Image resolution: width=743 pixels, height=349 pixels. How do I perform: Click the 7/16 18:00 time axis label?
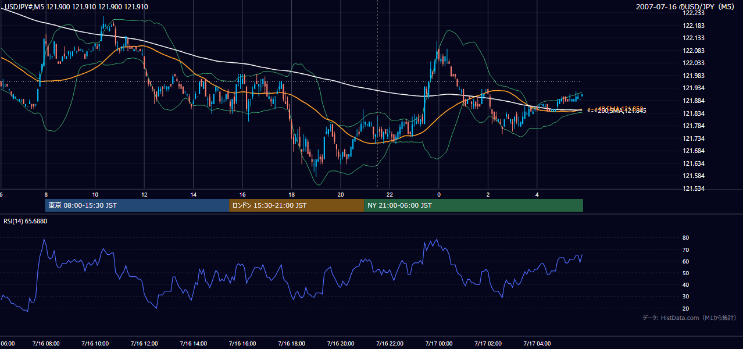coord(291,344)
